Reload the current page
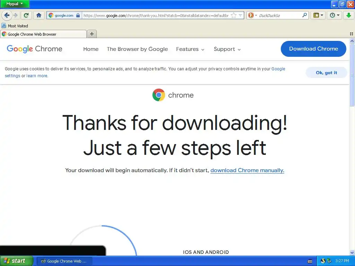The width and height of the screenshot is (355, 266). (26, 15)
